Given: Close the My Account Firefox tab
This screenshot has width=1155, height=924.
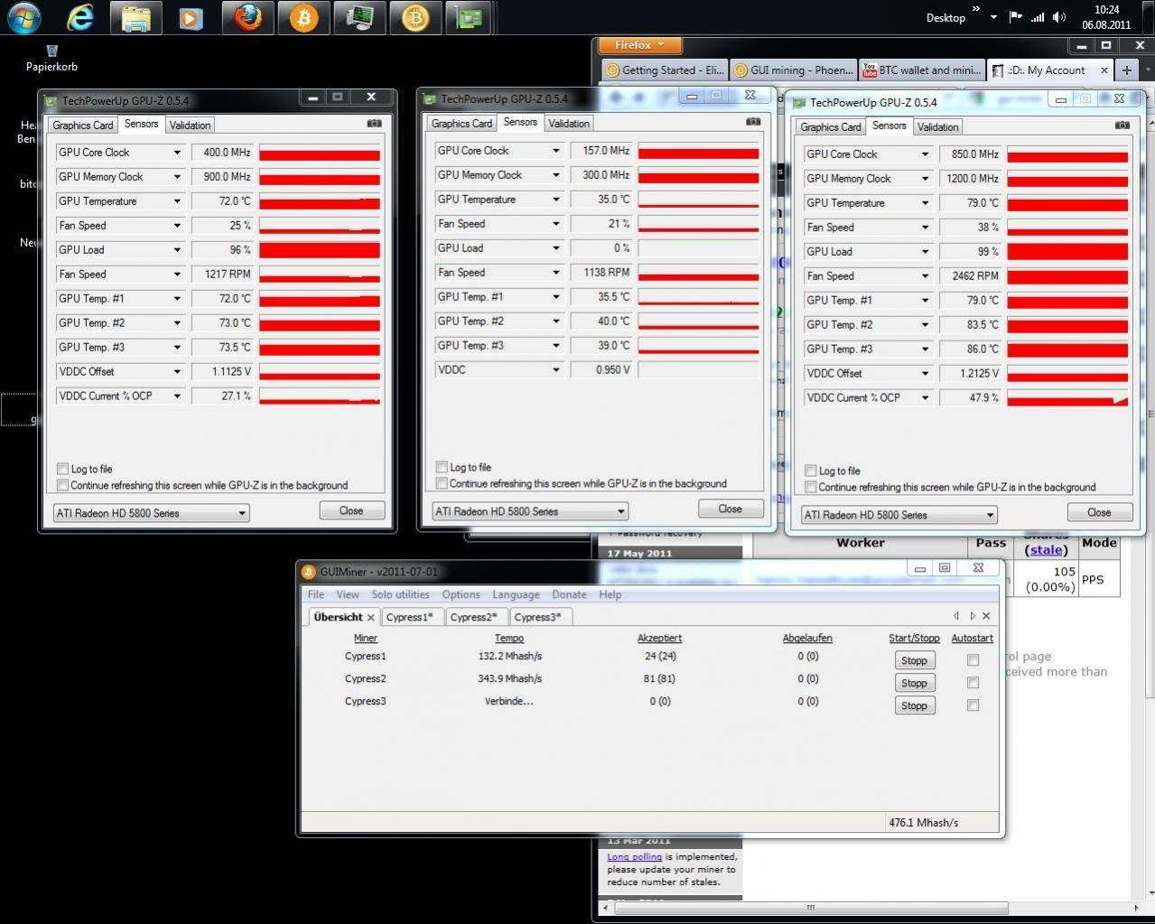Looking at the screenshot, I should tap(1104, 70).
